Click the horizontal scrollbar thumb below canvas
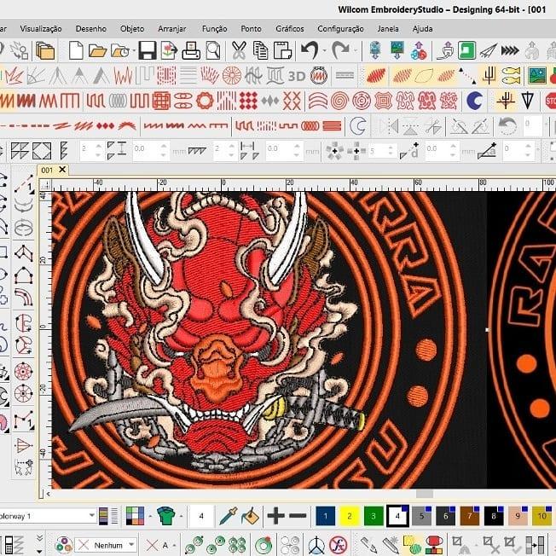The image size is (556, 556). [x=425, y=494]
